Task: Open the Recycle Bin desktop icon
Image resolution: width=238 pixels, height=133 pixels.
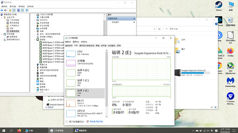Action: (x=230, y=21)
